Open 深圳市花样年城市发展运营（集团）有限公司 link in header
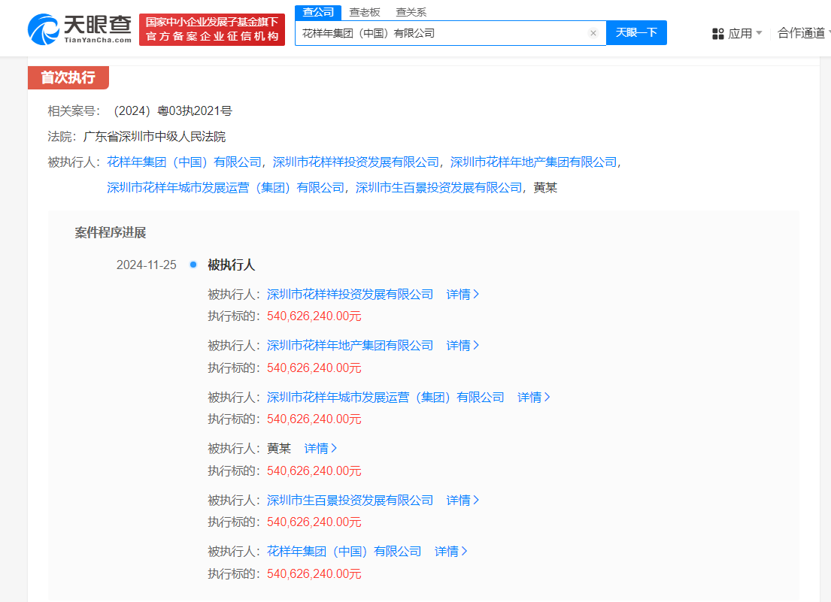The width and height of the screenshot is (831, 602). tap(226, 188)
